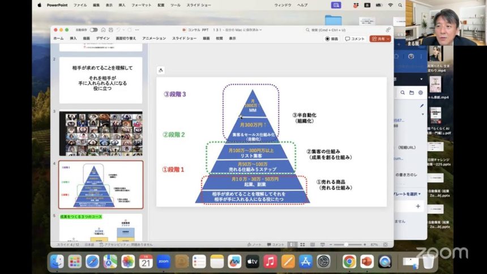Viewport: 487px width, 274px height.
Task: Click the search field in title bar
Action: 343,30
